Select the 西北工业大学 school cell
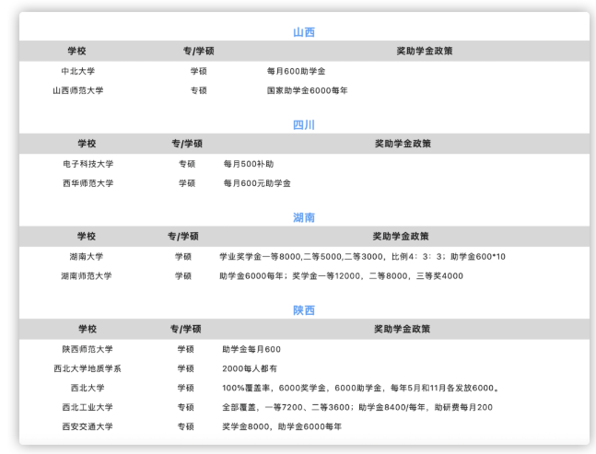The height and width of the screenshot is (454, 596). [88, 407]
